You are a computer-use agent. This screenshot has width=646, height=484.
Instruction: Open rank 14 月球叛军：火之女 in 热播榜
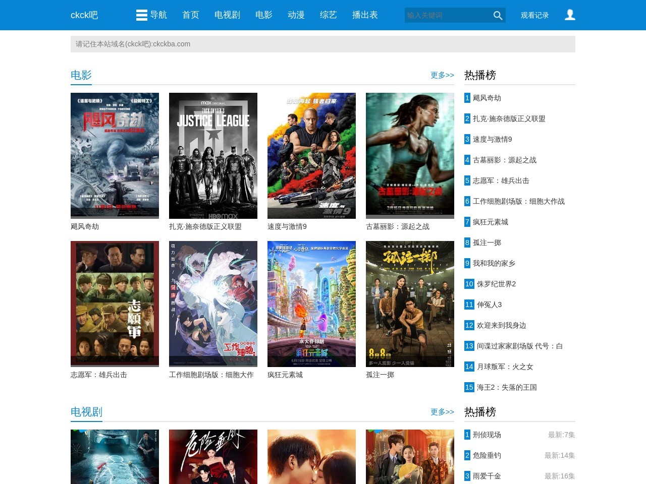click(505, 367)
